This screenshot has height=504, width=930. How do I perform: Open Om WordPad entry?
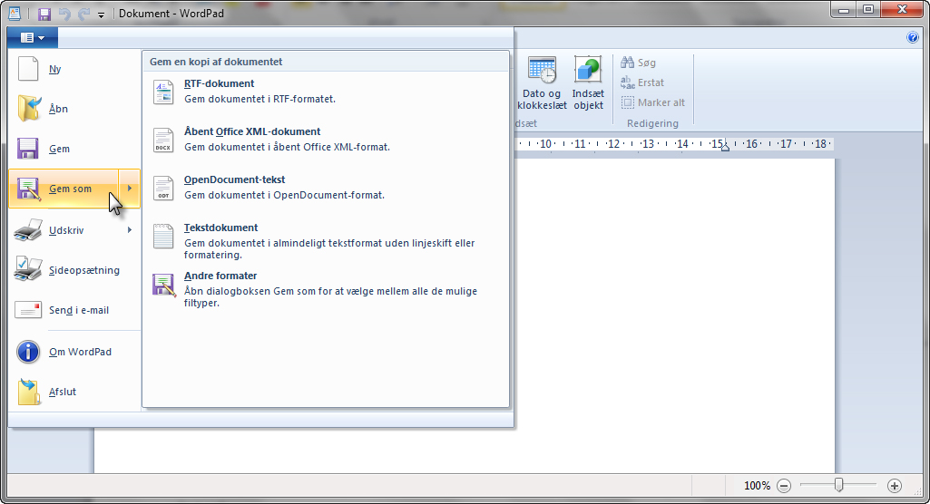(x=74, y=351)
